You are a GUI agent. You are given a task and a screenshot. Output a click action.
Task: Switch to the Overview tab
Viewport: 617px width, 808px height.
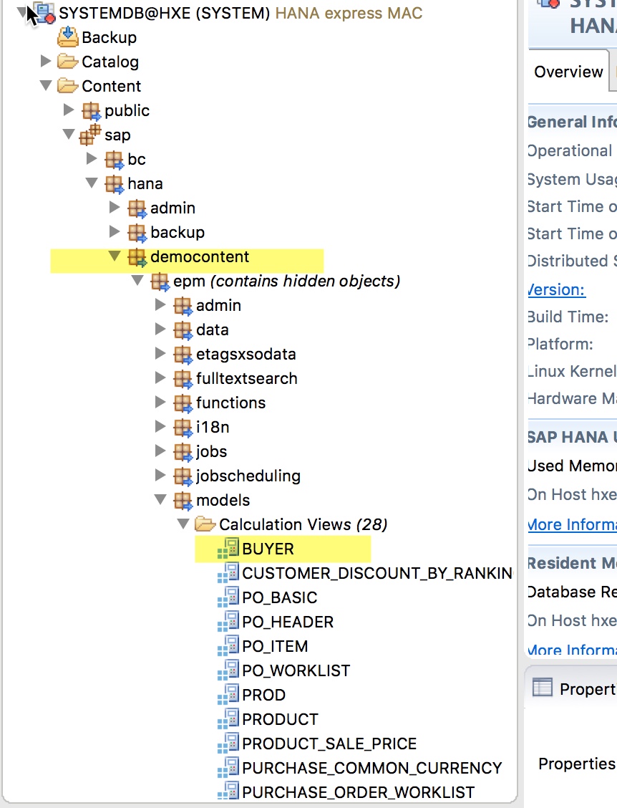(568, 72)
